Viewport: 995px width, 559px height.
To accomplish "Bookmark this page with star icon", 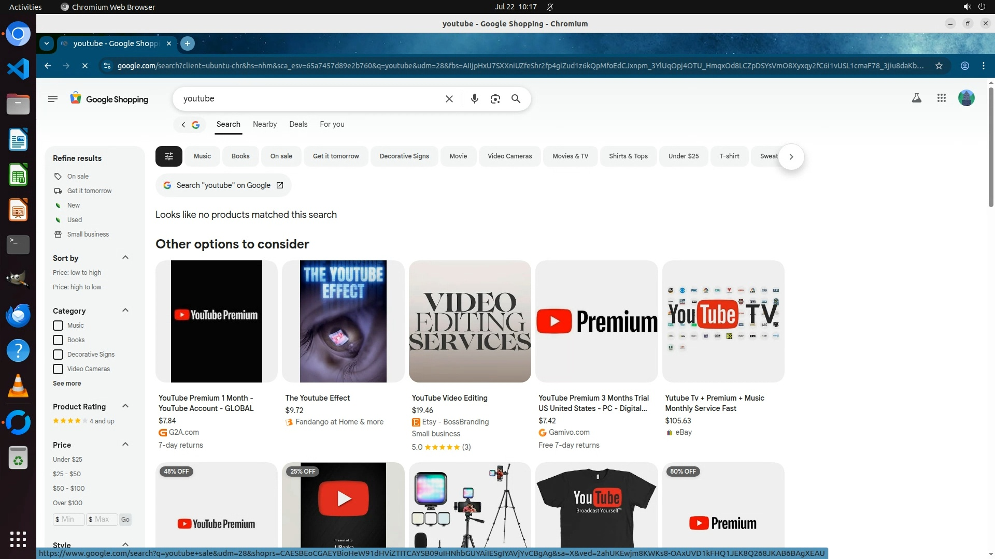I will [x=939, y=66].
